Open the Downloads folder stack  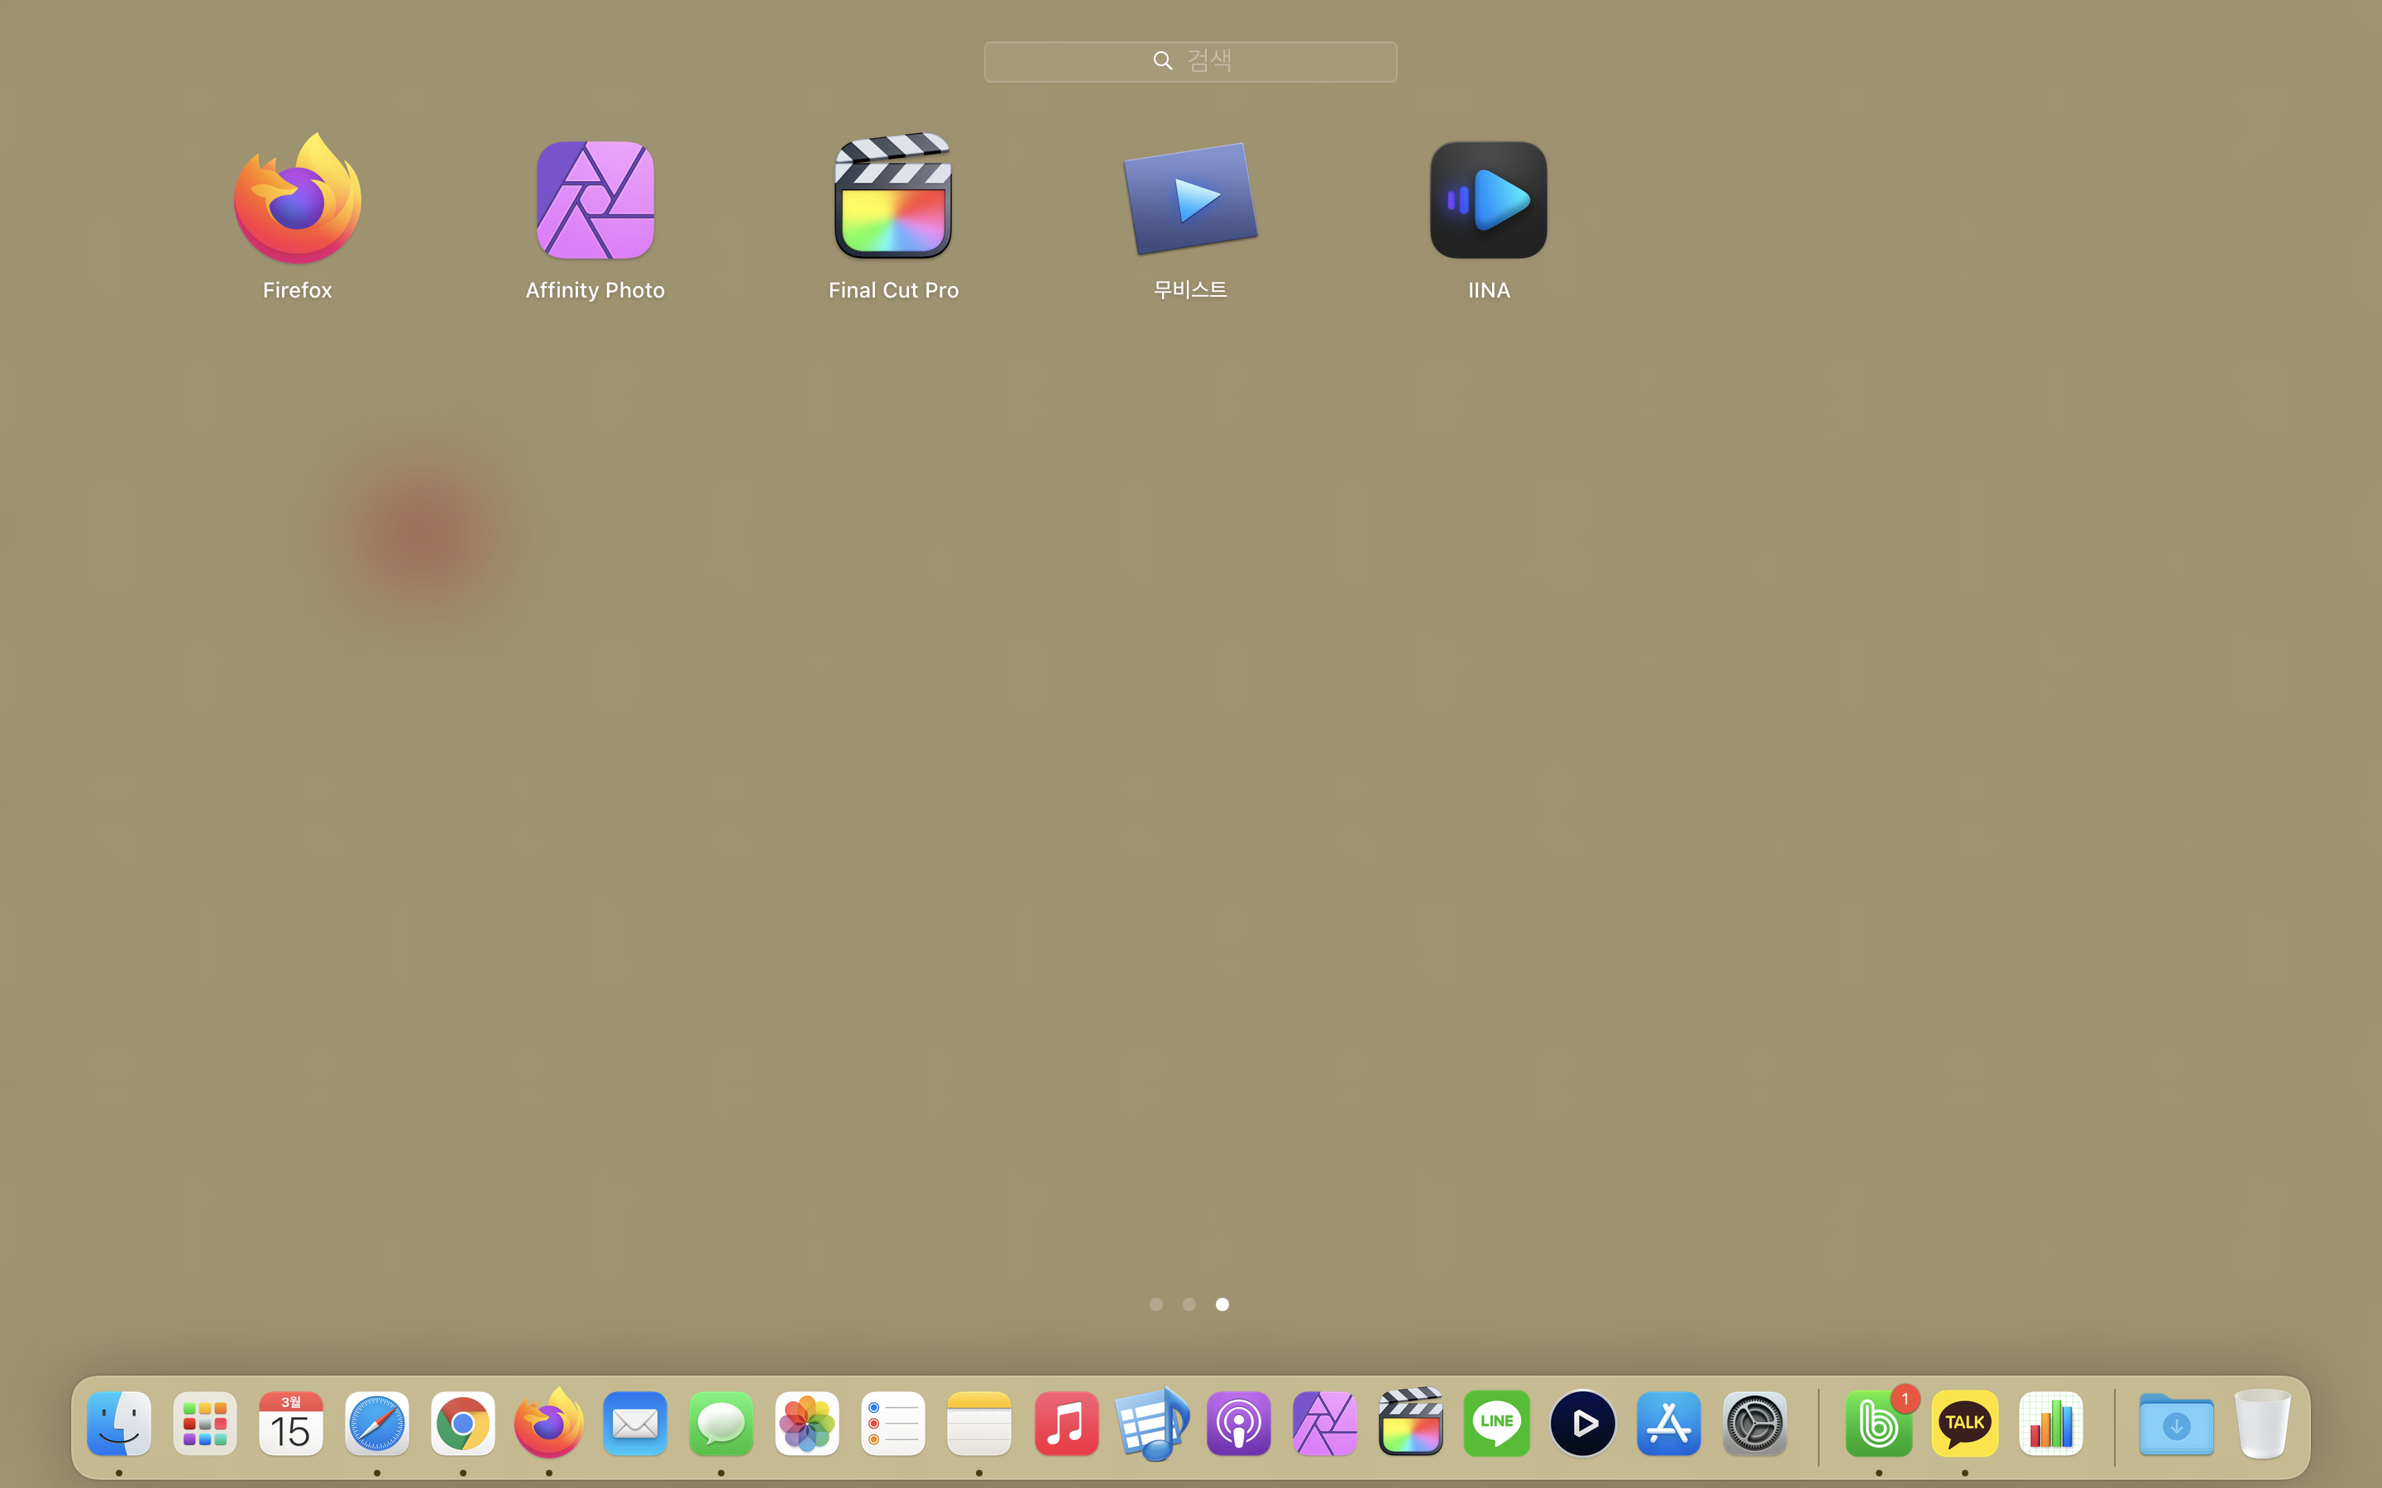coord(2176,1424)
